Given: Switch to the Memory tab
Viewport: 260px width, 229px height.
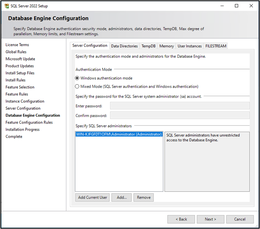Looking at the screenshot, I should [166, 46].
